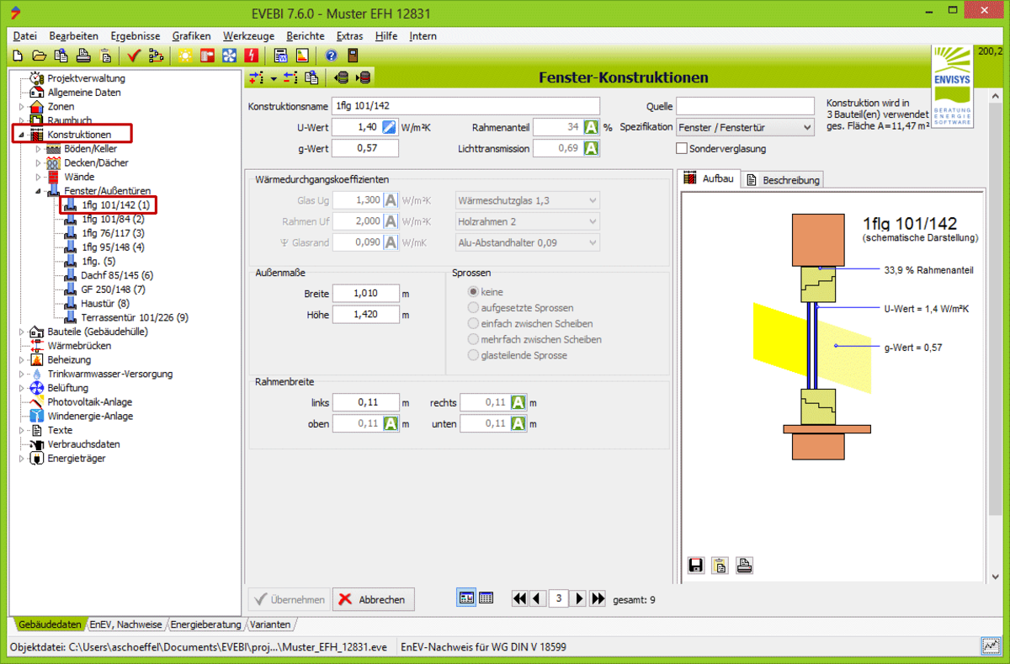Expand the Beheizung tree node
This screenshot has width=1010, height=664.
coord(22,359)
